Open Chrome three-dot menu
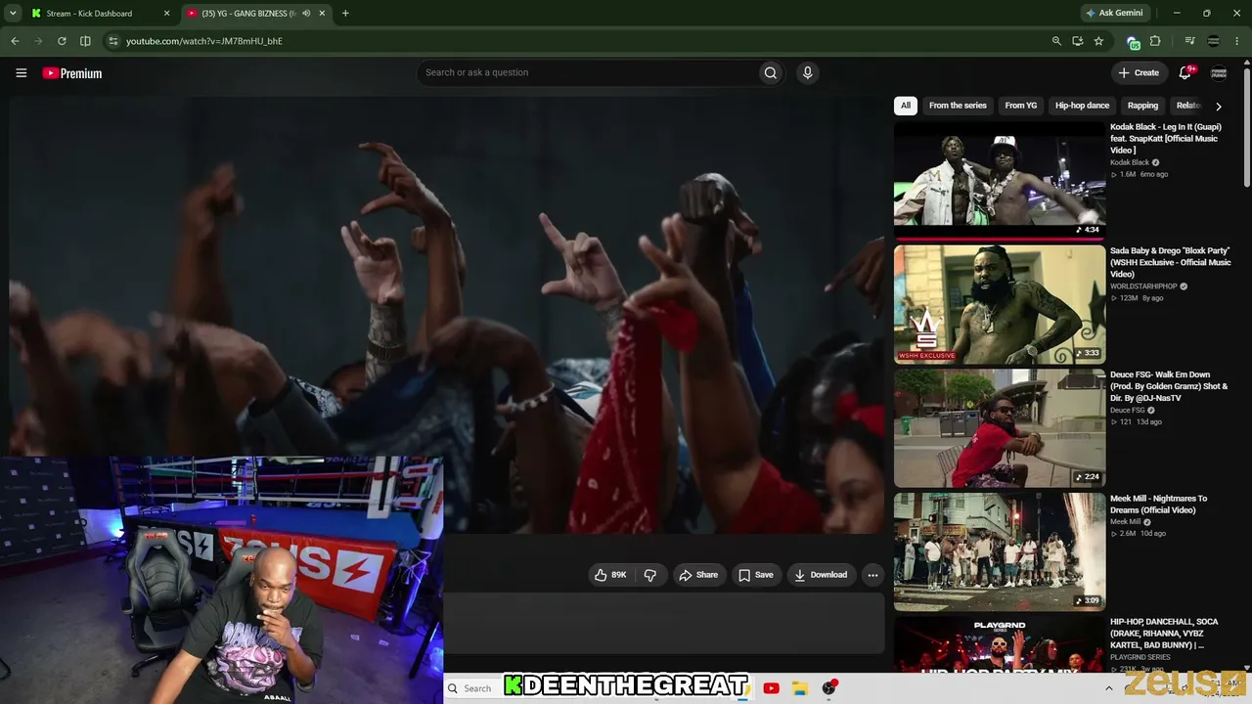Screen dimensions: 1252x704 (1236, 41)
